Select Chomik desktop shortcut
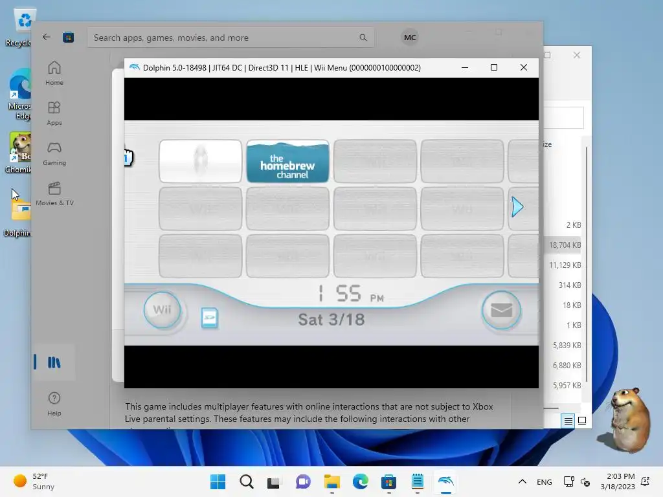The height and width of the screenshot is (497, 663). [19, 153]
